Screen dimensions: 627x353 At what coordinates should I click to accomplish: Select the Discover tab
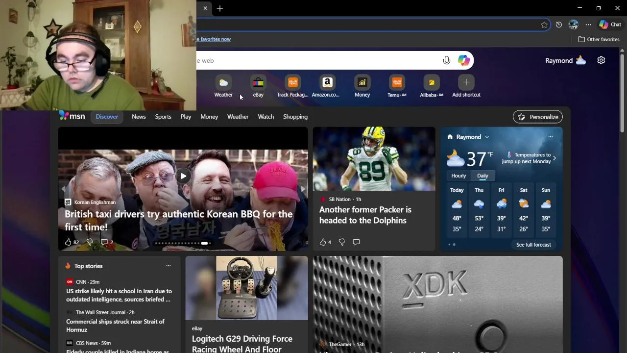coord(107,117)
